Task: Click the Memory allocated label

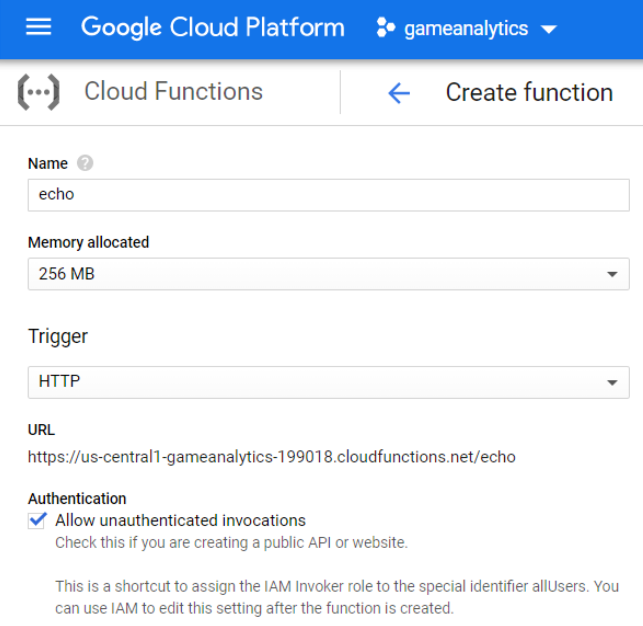Action: (88, 242)
